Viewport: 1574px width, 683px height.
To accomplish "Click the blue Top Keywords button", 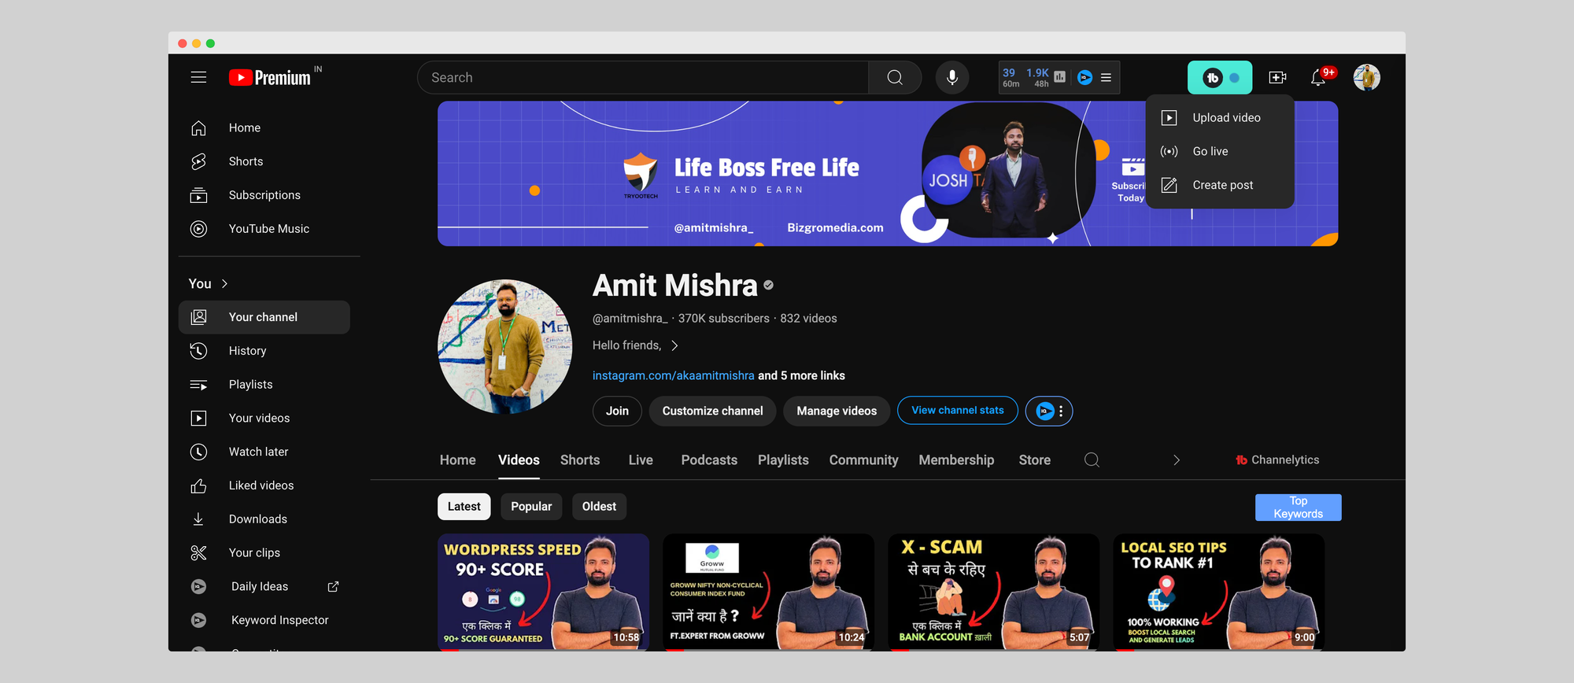I will tap(1298, 508).
